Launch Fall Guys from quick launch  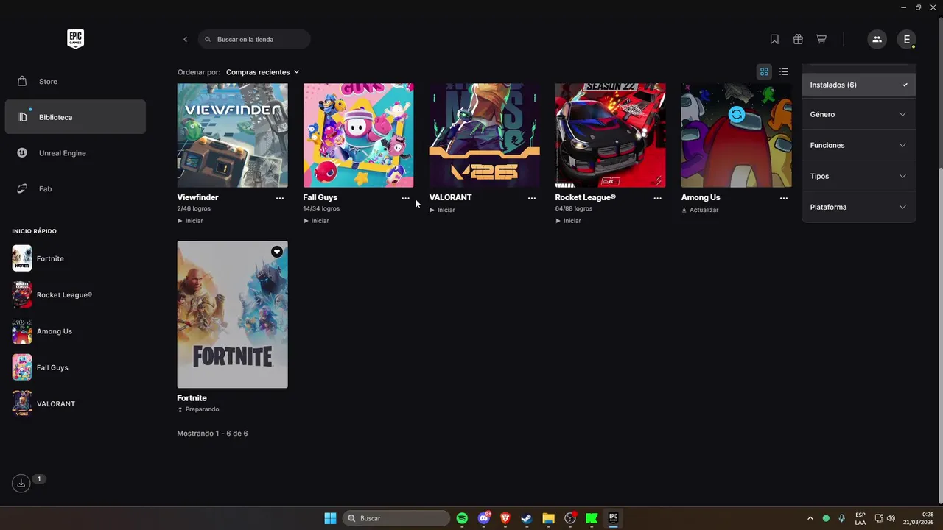click(x=75, y=367)
